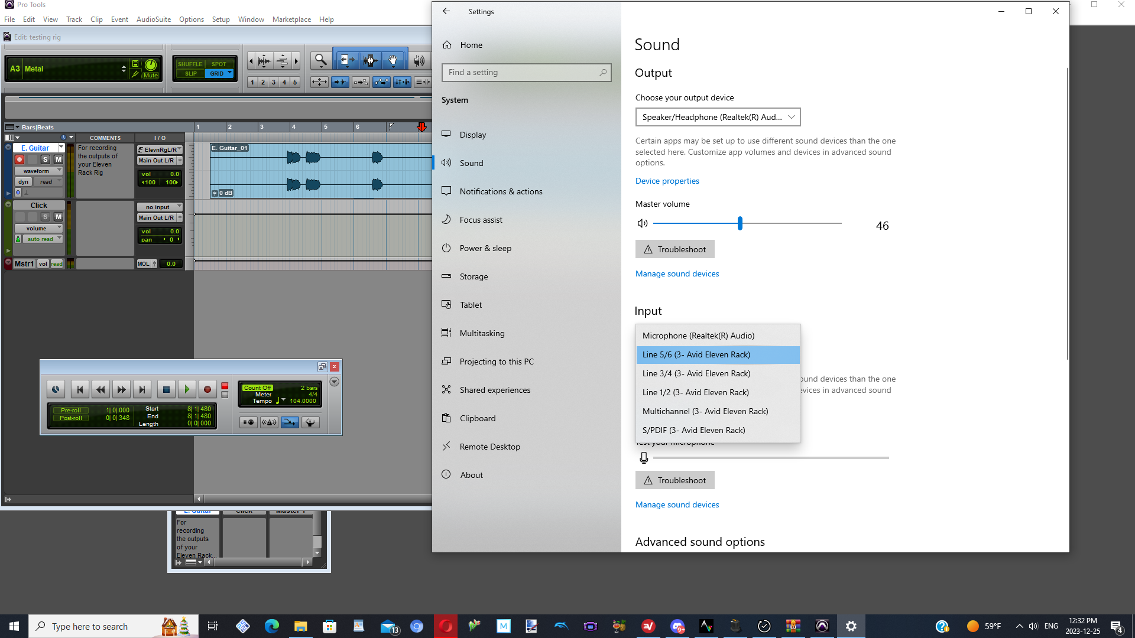Mute the E. Guitar track
The image size is (1135, 638).
pyautogui.click(x=58, y=159)
